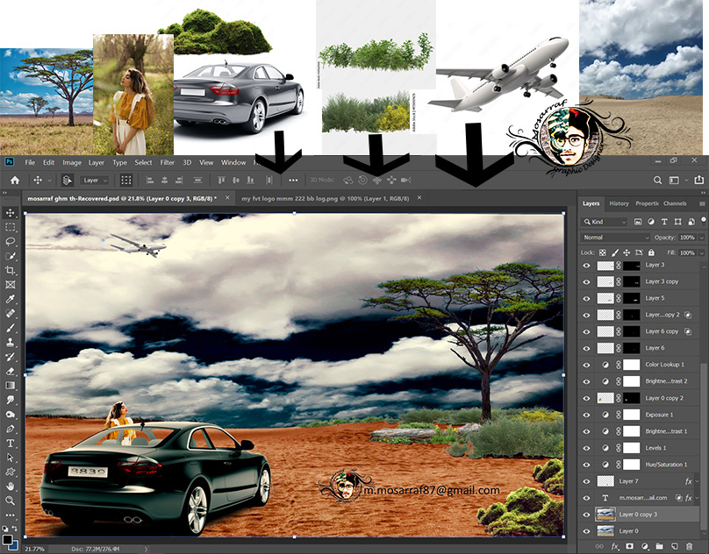Hide the Color Lookup 1 layer
This screenshot has height=554, width=709.
coord(587,365)
